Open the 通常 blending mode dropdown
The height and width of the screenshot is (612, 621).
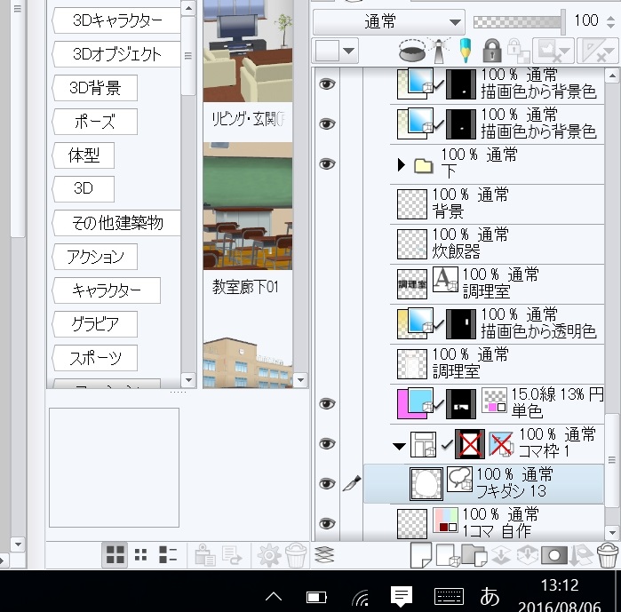[x=388, y=21]
